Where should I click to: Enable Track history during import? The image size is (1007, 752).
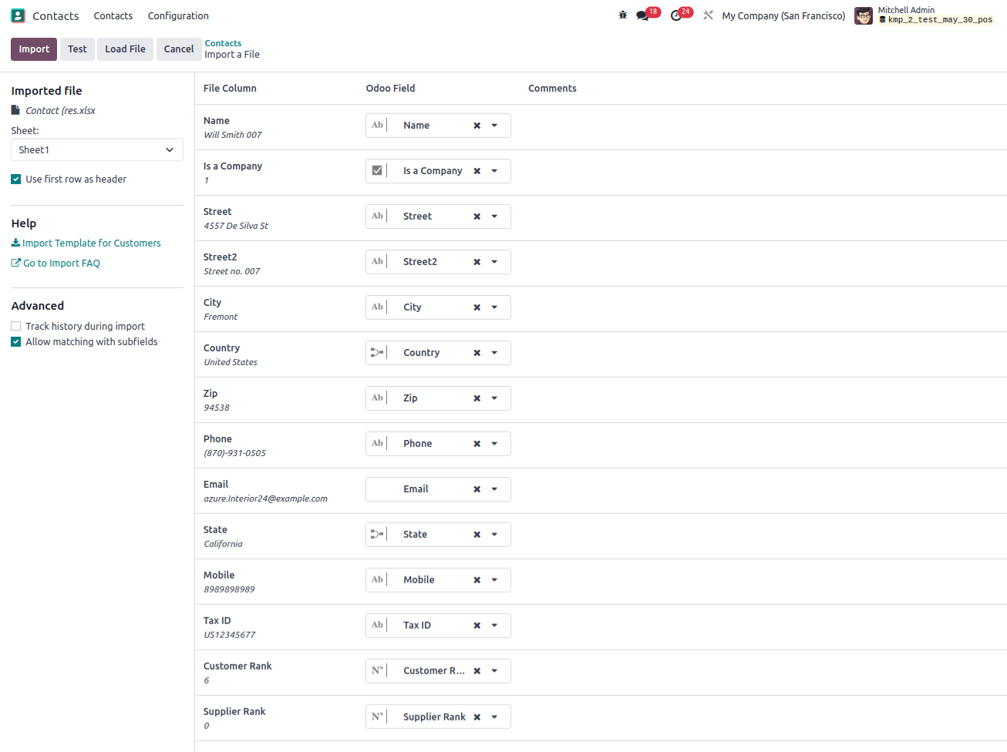point(16,326)
